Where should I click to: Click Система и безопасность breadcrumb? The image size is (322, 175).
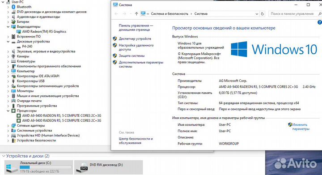169,14
